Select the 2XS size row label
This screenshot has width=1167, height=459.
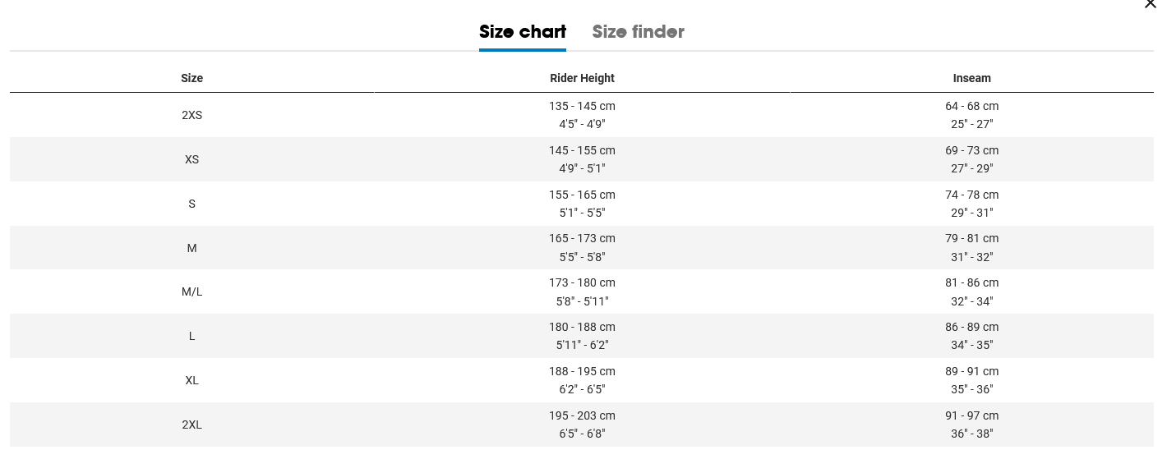[191, 115]
